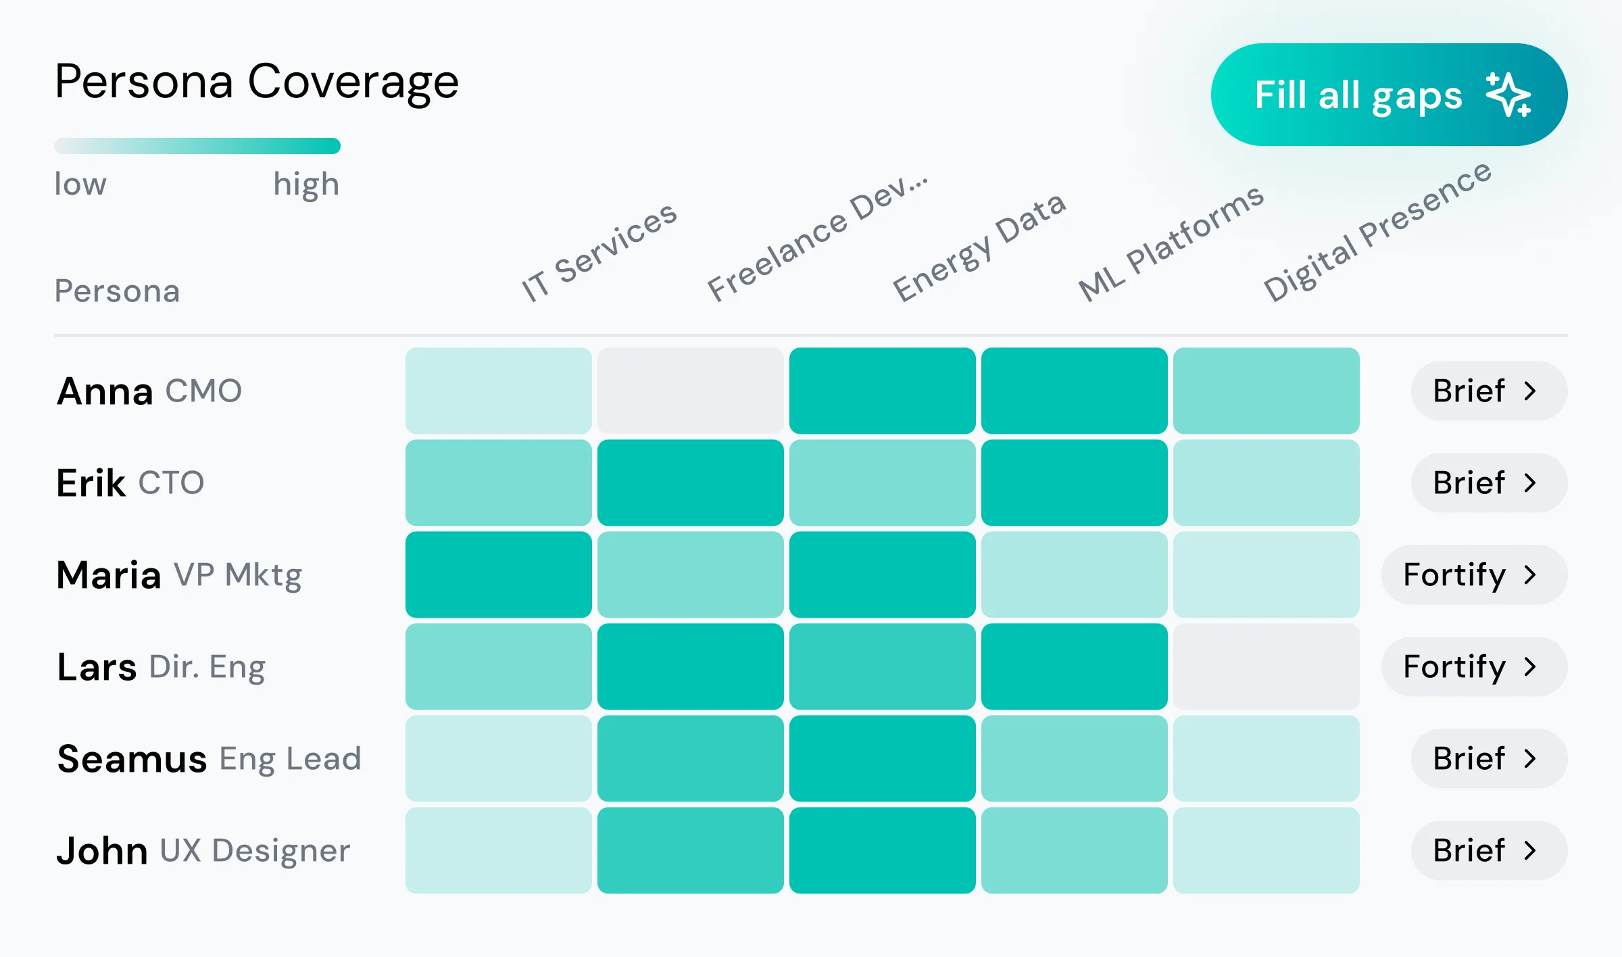Click Lars's empty Digital Presence cell
This screenshot has width=1622, height=957.
click(x=1266, y=666)
